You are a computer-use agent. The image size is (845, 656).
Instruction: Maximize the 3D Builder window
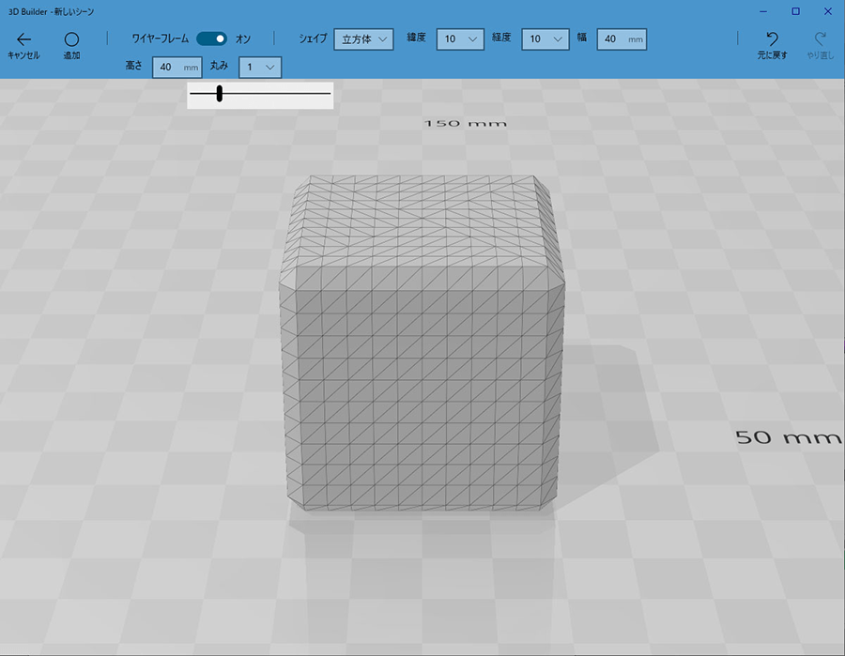(x=795, y=11)
